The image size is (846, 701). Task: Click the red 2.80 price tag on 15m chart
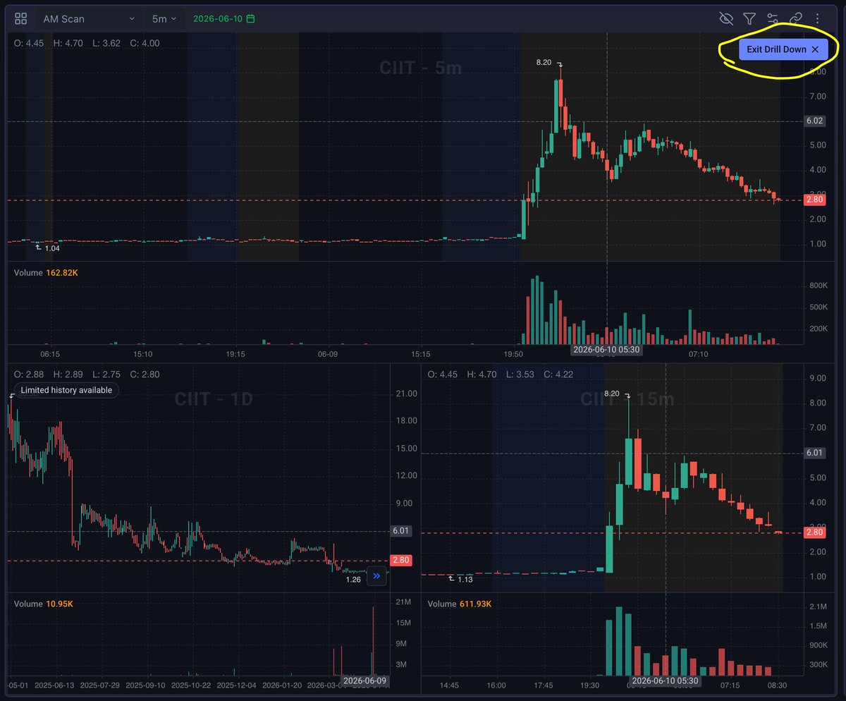click(815, 532)
